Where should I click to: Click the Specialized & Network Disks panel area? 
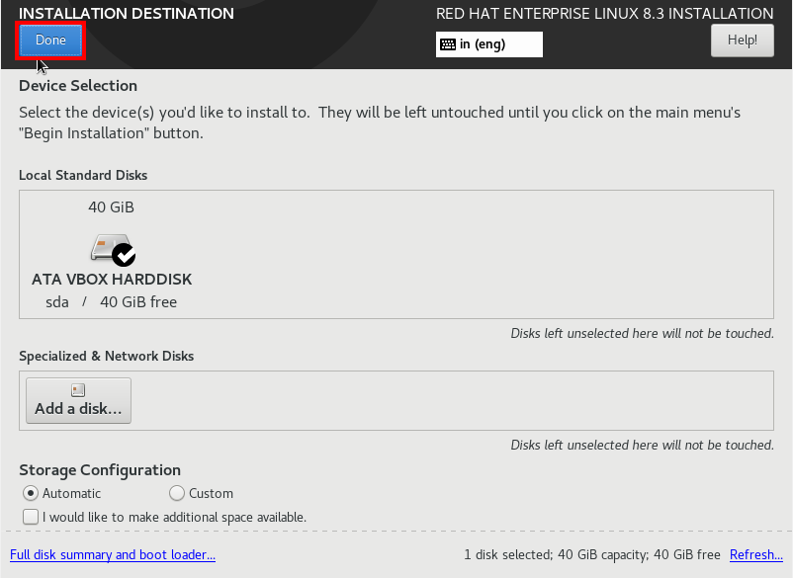[x=450, y=401]
